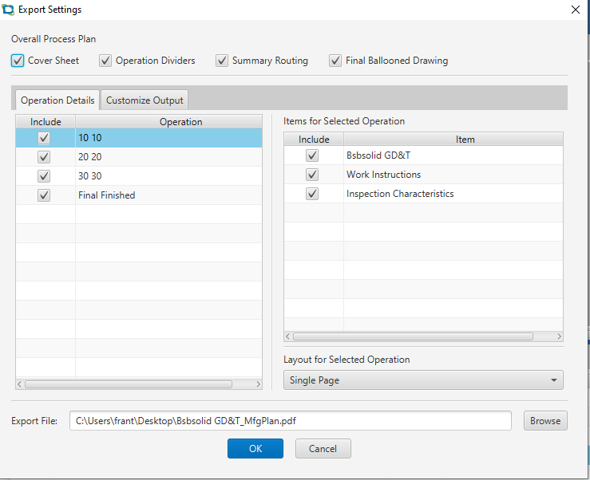Click the Browse button
Viewport: 590px width, 480px height.
coord(545,421)
